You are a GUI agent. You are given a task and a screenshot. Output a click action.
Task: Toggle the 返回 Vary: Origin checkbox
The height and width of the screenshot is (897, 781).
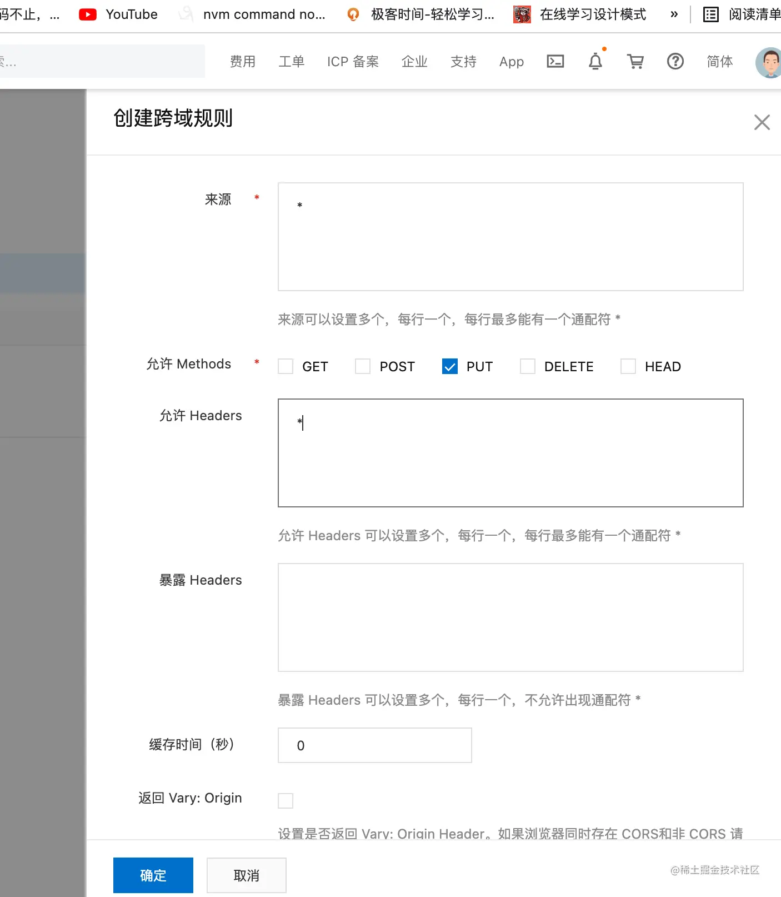tap(286, 801)
